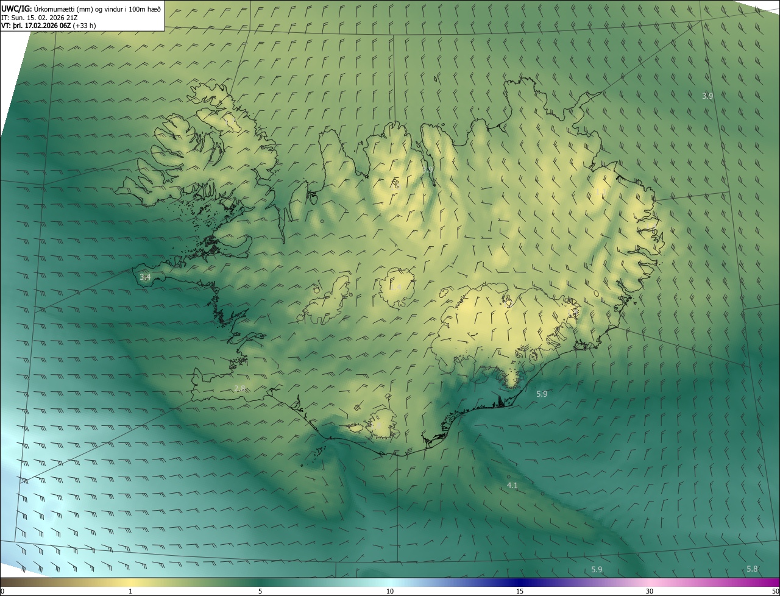Viewport: 780px width, 596px height.
Task: Click the "5" label on the color scale
Action: (260, 592)
